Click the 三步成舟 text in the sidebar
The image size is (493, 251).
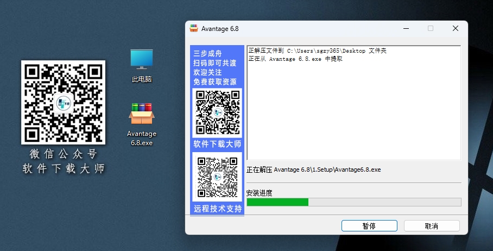pos(207,53)
